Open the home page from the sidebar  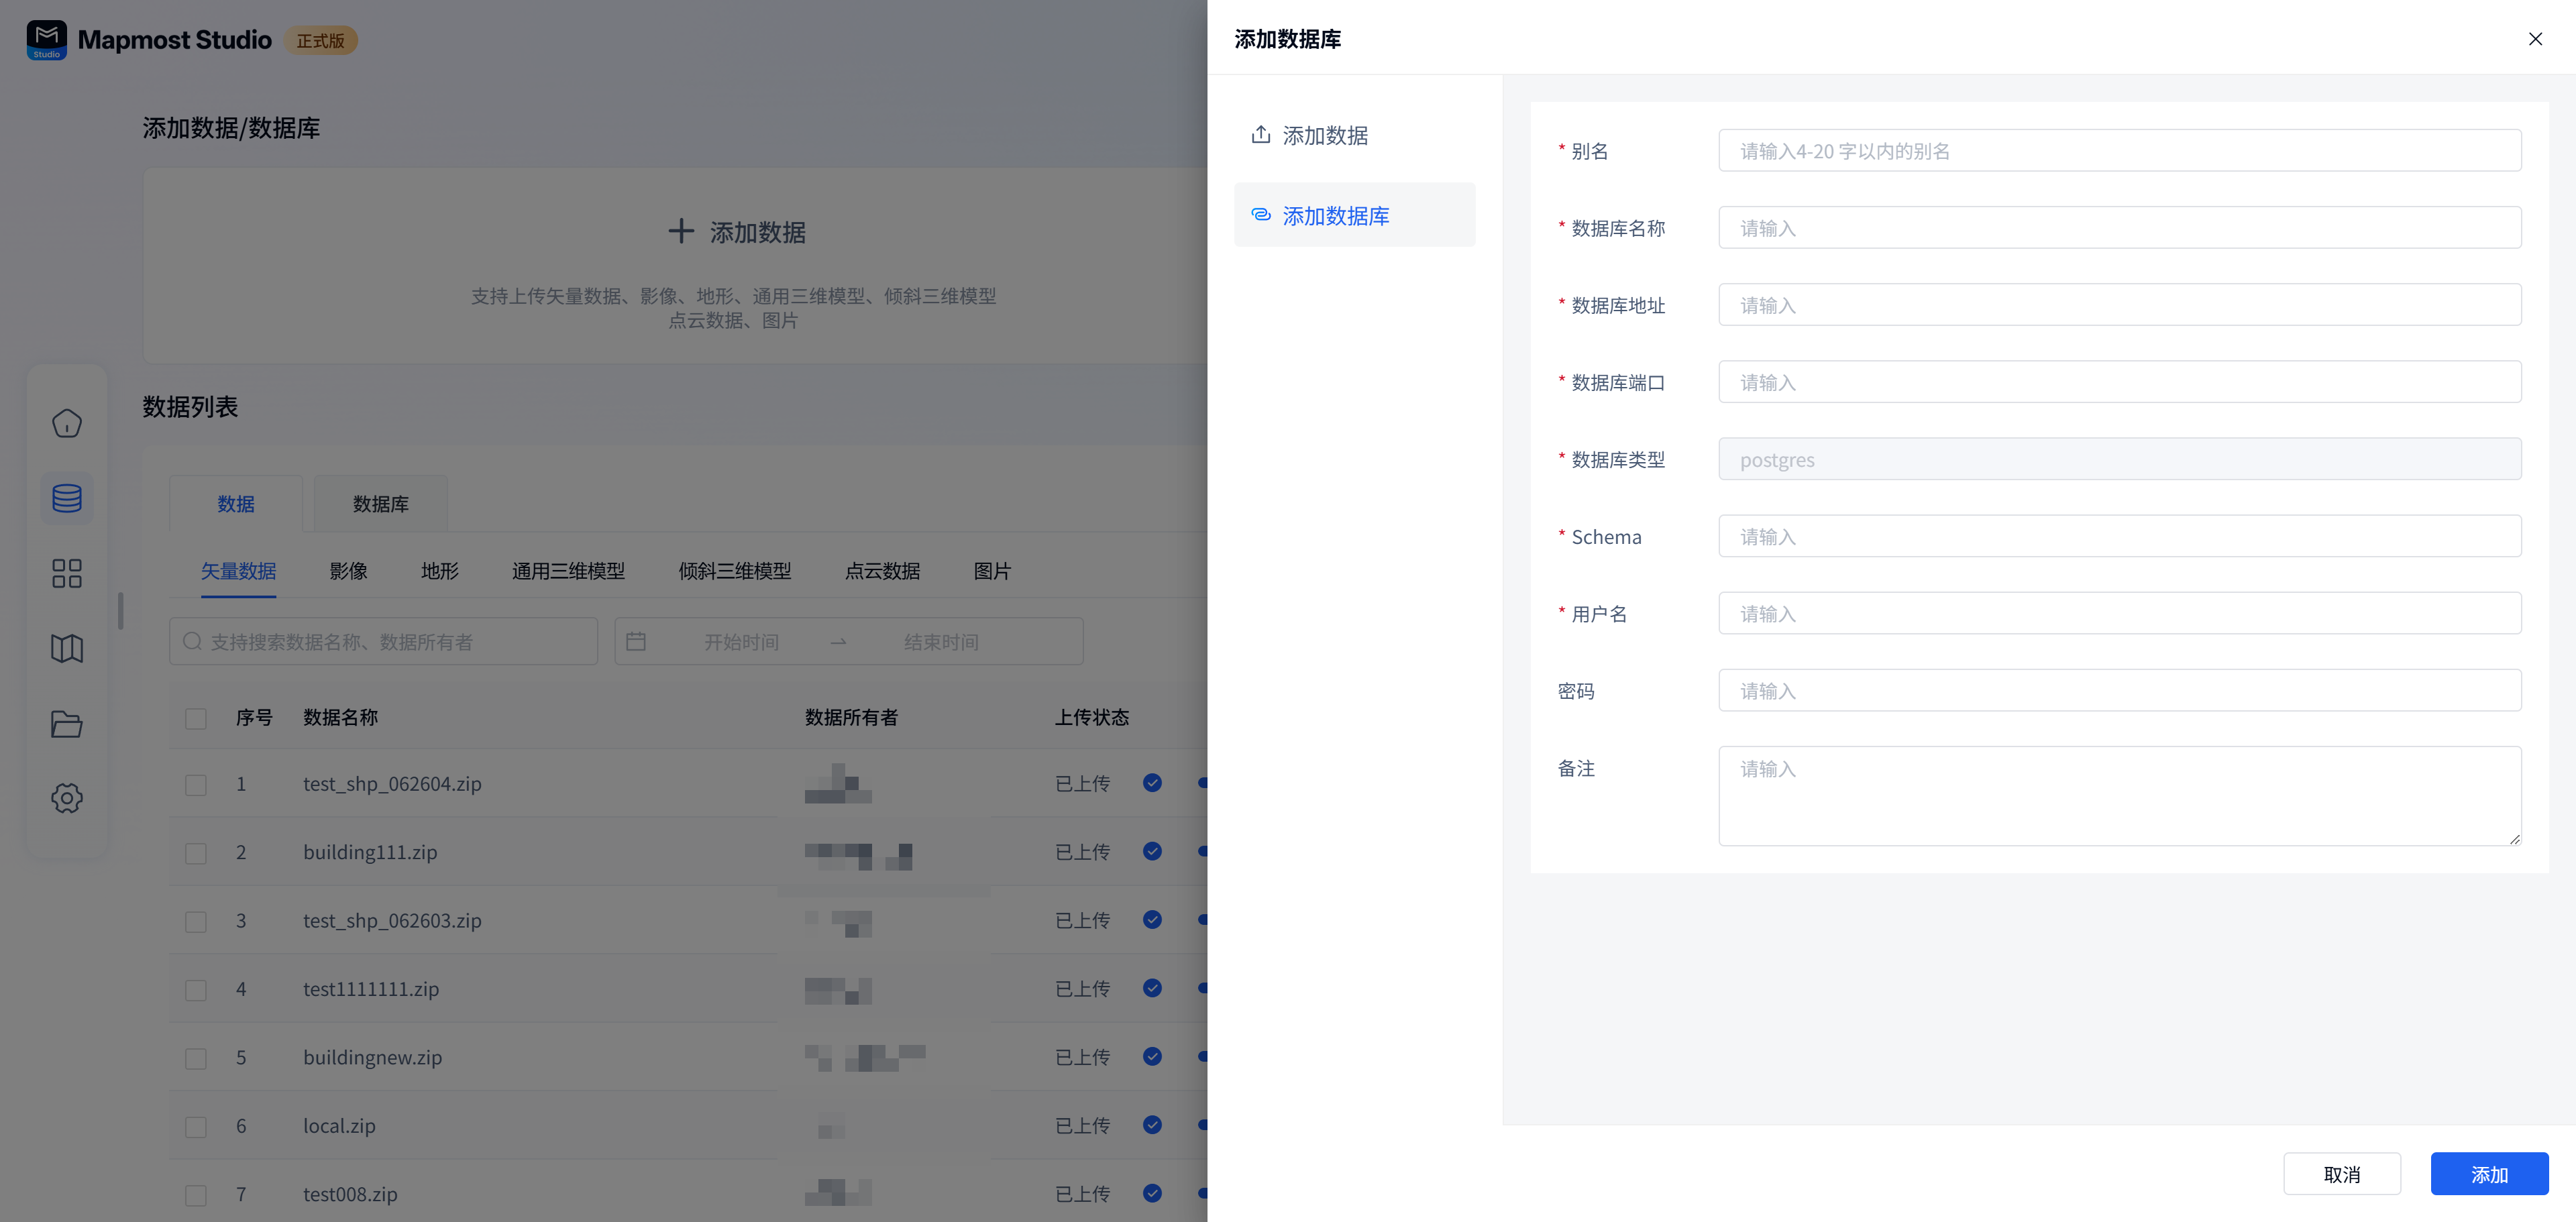tap(66, 423)
